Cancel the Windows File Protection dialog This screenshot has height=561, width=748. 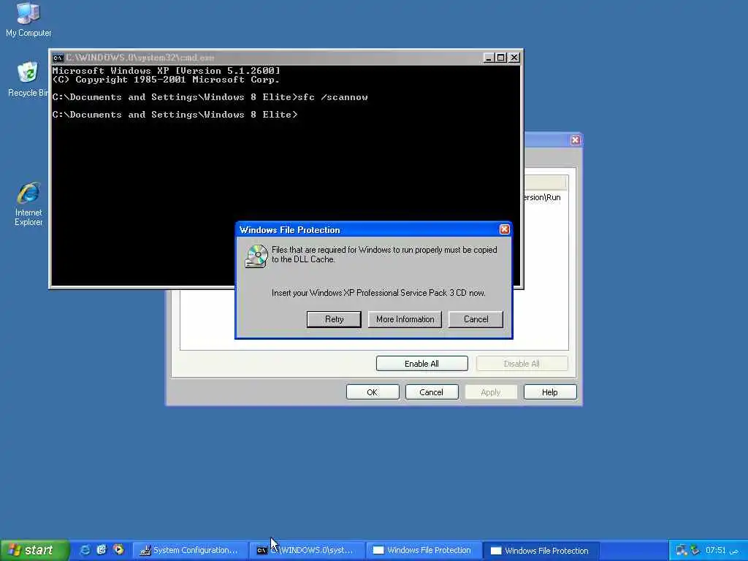coord(476,319)
